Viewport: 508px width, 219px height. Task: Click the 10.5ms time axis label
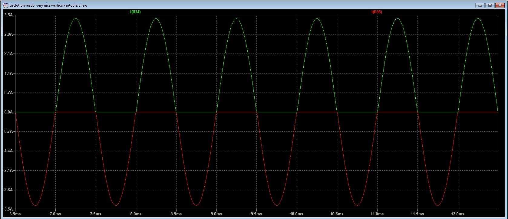click(x=337, y=214)
